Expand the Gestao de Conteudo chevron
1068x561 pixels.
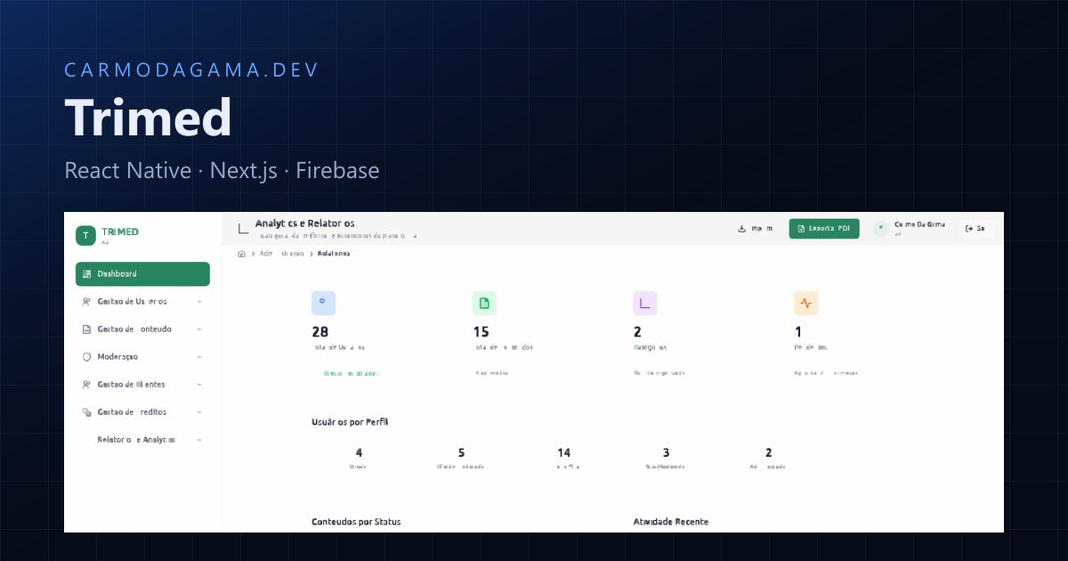(199, 329)
